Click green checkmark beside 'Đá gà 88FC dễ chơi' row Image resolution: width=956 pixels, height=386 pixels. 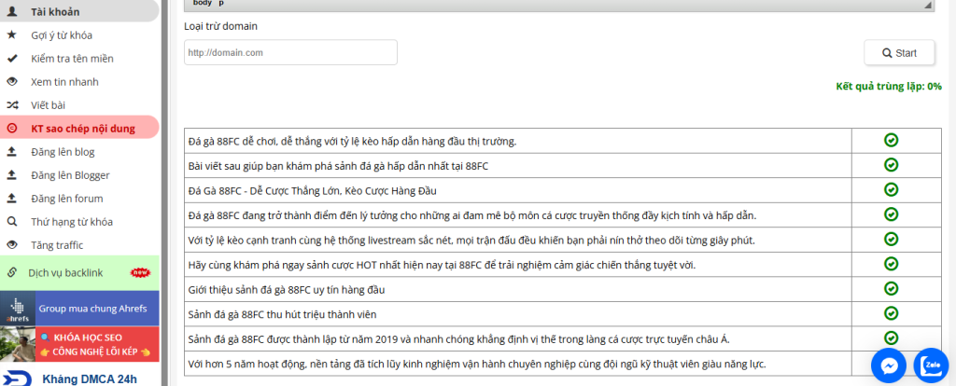point(891,140)
